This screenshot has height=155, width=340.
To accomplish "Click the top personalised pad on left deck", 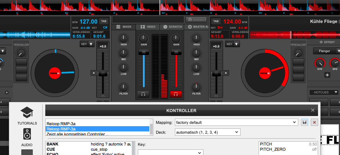I will point(21,62).
